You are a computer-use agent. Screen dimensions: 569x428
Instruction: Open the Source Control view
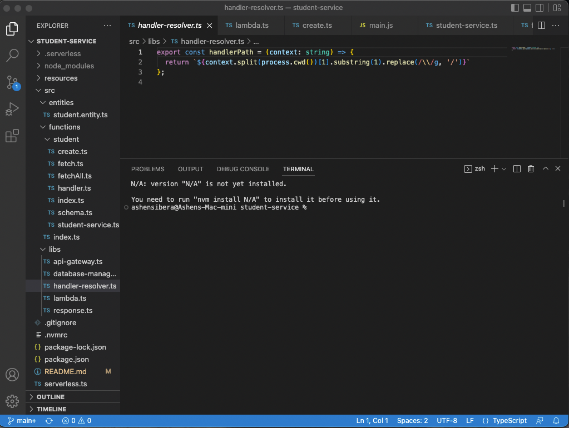(x=12, y=82)
